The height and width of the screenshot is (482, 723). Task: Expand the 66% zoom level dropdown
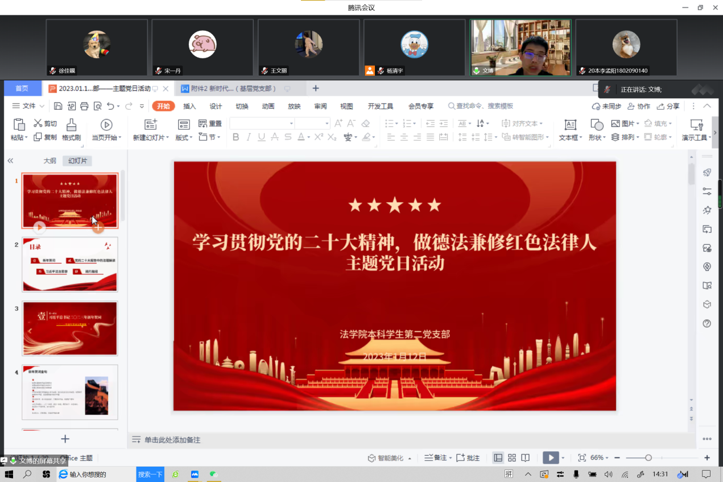pos(608,458)
